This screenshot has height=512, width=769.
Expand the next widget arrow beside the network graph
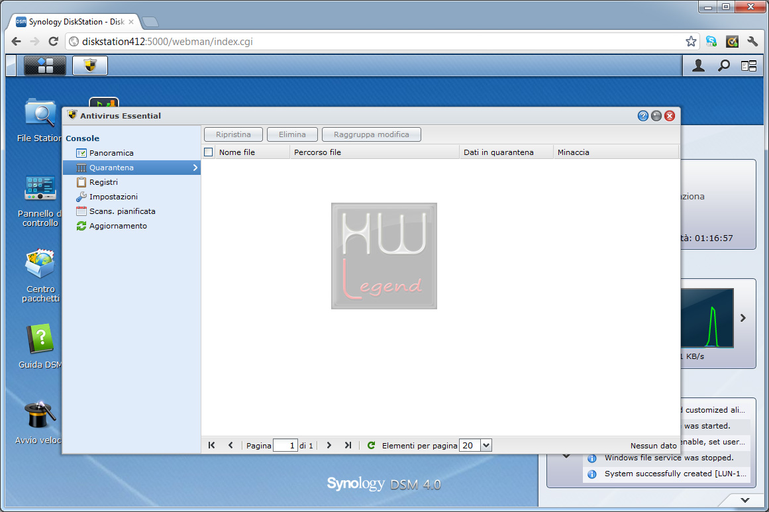pos(743,318)
